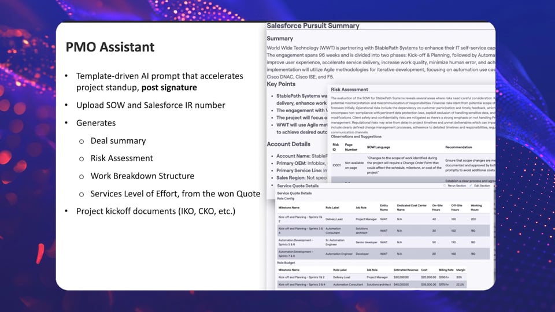Click the "Delivery Lead" cell in Role Config
555x312 pixels.
pos(334,220)
